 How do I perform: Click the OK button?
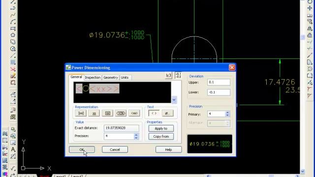[82, 149]
